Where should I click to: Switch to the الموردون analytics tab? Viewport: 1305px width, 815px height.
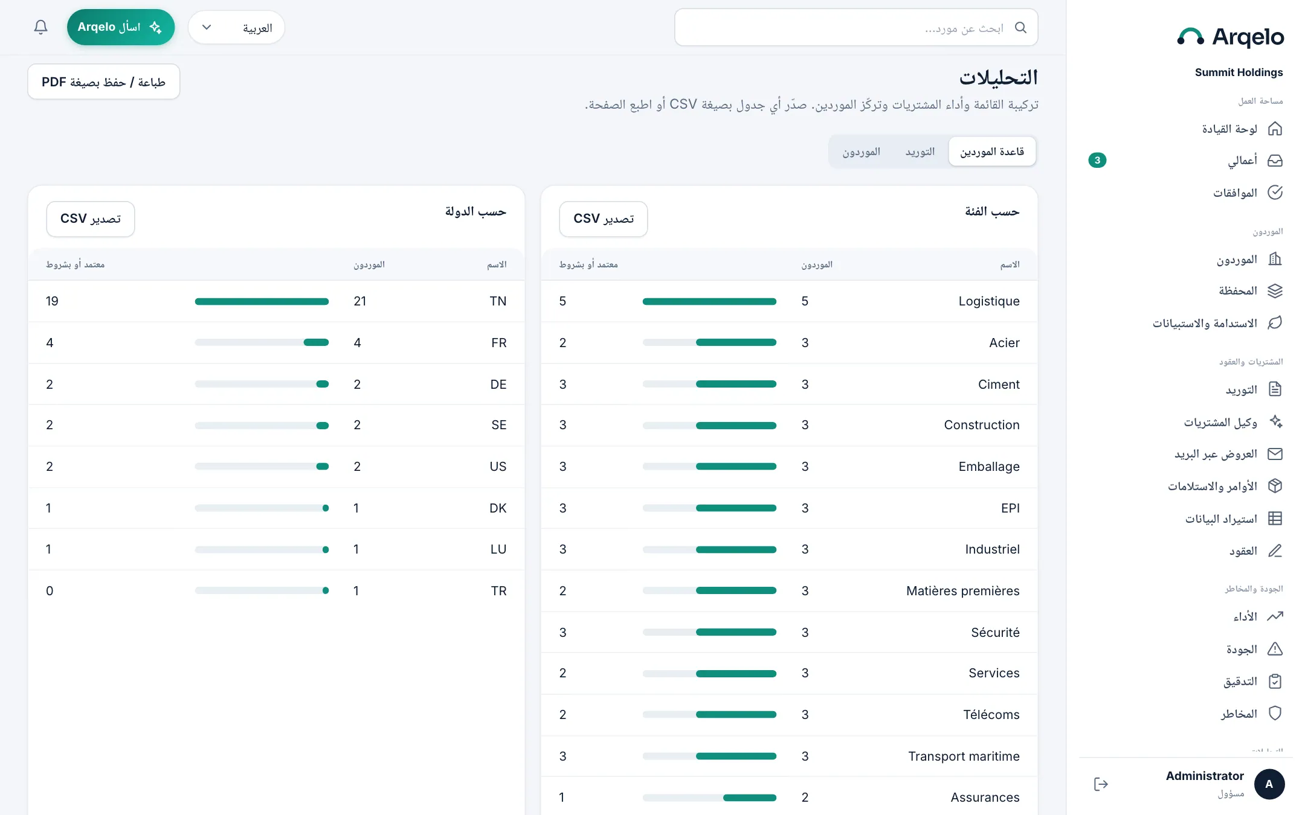[x=861, y=152]
